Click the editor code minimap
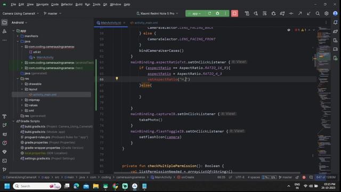The image size is (341, 192). point(323,100)
